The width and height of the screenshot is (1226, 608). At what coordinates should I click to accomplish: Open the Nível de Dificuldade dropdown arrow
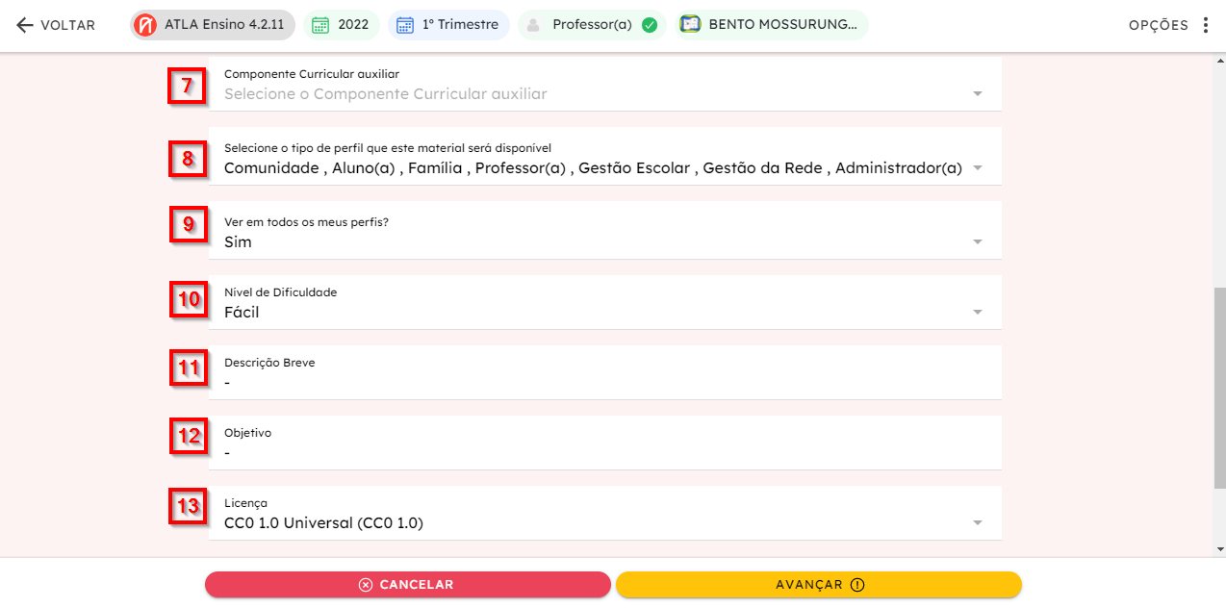click(x=978, y=313)
